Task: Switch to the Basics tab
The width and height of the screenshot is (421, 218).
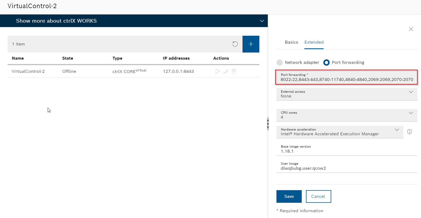Action: pos(291,42)
